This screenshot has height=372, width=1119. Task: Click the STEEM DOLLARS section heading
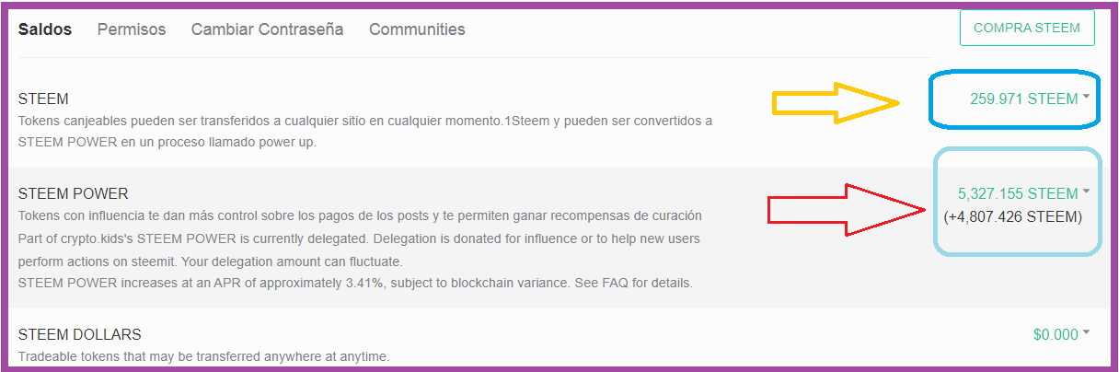80,334
